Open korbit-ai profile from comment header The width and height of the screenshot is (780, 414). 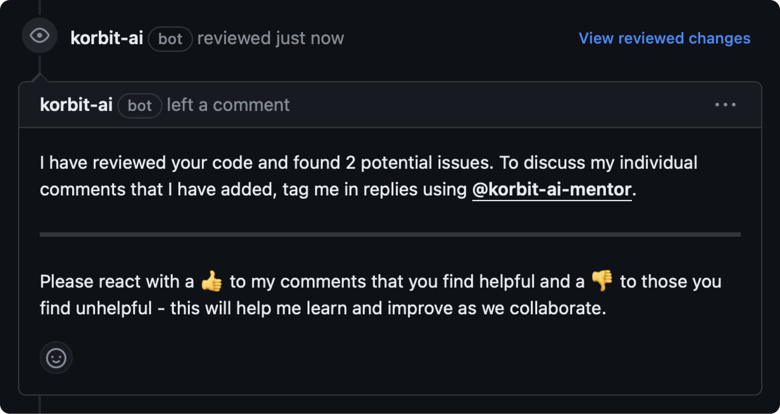point(76,105)
